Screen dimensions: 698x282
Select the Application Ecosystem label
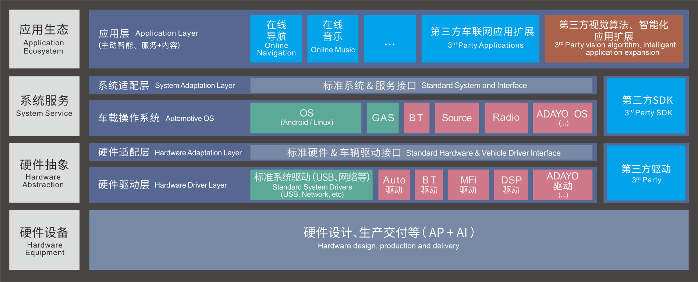click(44, 39)
